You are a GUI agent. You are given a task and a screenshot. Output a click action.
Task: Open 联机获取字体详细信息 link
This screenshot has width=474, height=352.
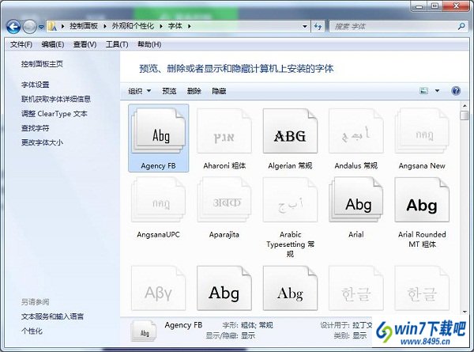click(x=56, y=100)
